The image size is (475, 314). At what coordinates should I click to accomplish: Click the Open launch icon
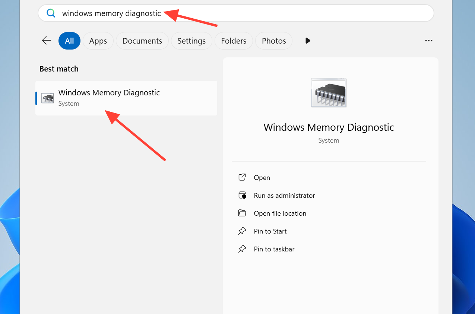click(x=242, y=177)
